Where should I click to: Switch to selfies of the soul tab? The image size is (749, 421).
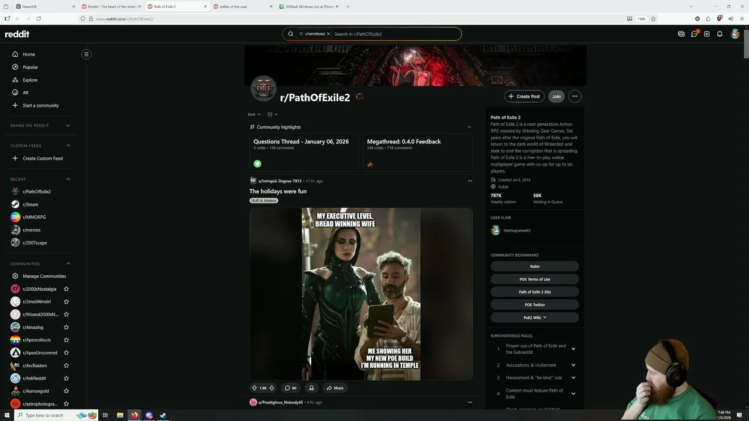point(243,6)
